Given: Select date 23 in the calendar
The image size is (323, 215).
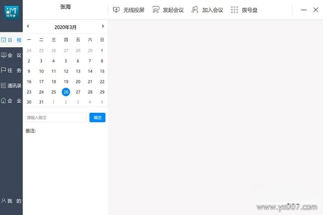Looking at the screenshot, I should click(x=29, y=92).
